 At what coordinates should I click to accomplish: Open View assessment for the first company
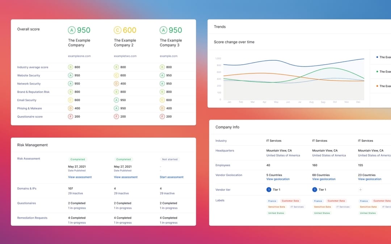[x=80, y=177]
